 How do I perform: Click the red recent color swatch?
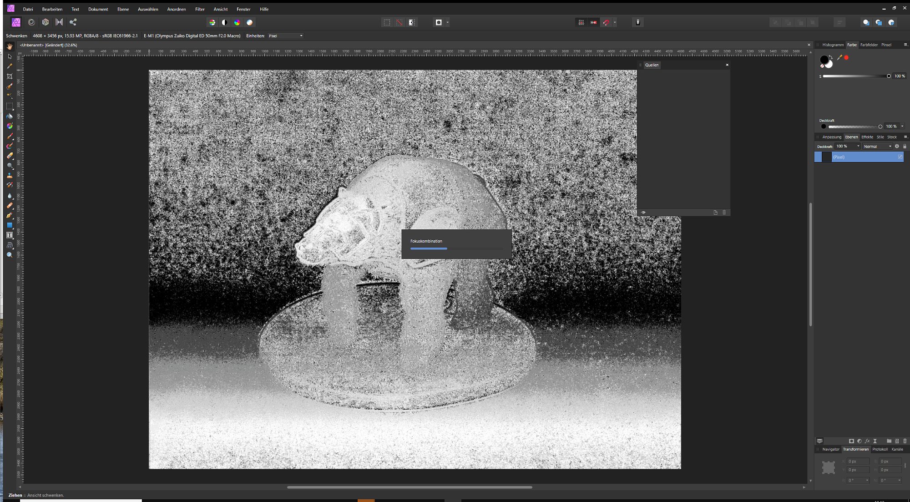[x=846, y=58]
